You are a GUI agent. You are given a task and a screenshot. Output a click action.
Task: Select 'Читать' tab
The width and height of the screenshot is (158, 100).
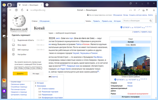pyautogui.click(x=88, y=21)
